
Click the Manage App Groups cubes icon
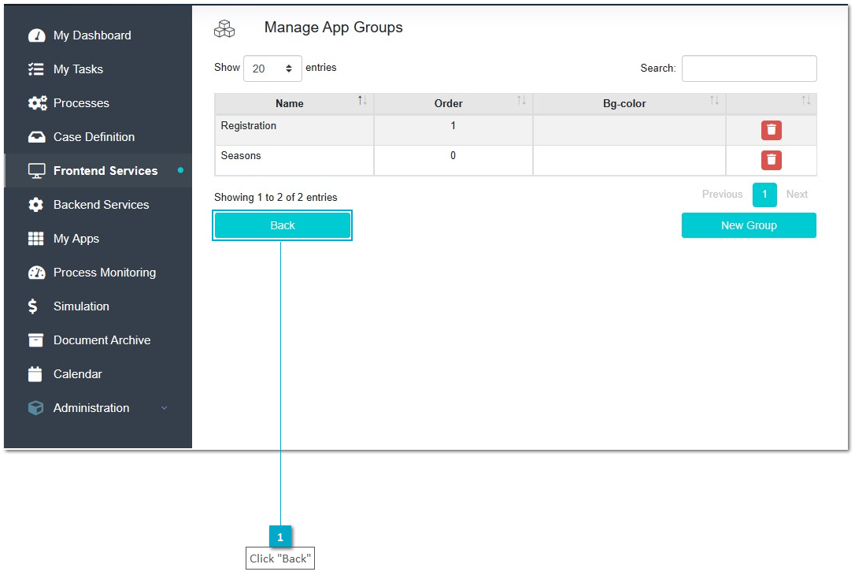tap(224, 28)
